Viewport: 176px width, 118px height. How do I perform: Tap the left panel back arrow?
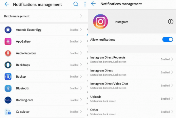coord(7,4)
